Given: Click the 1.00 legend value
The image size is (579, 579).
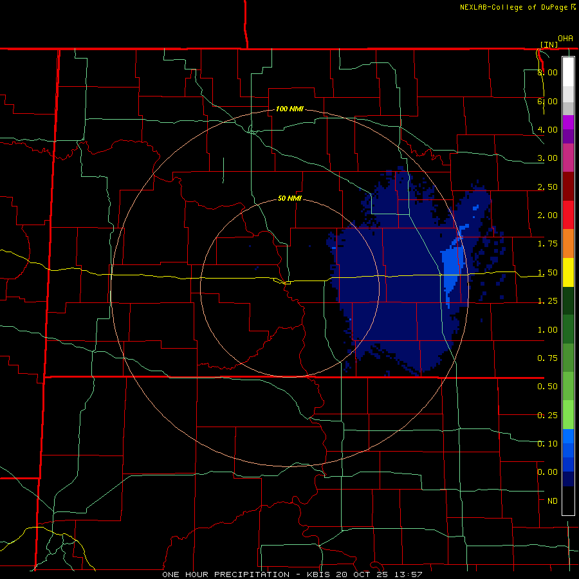Looking at the screenshot, I should pyautogui.click(x=547, y=330).
